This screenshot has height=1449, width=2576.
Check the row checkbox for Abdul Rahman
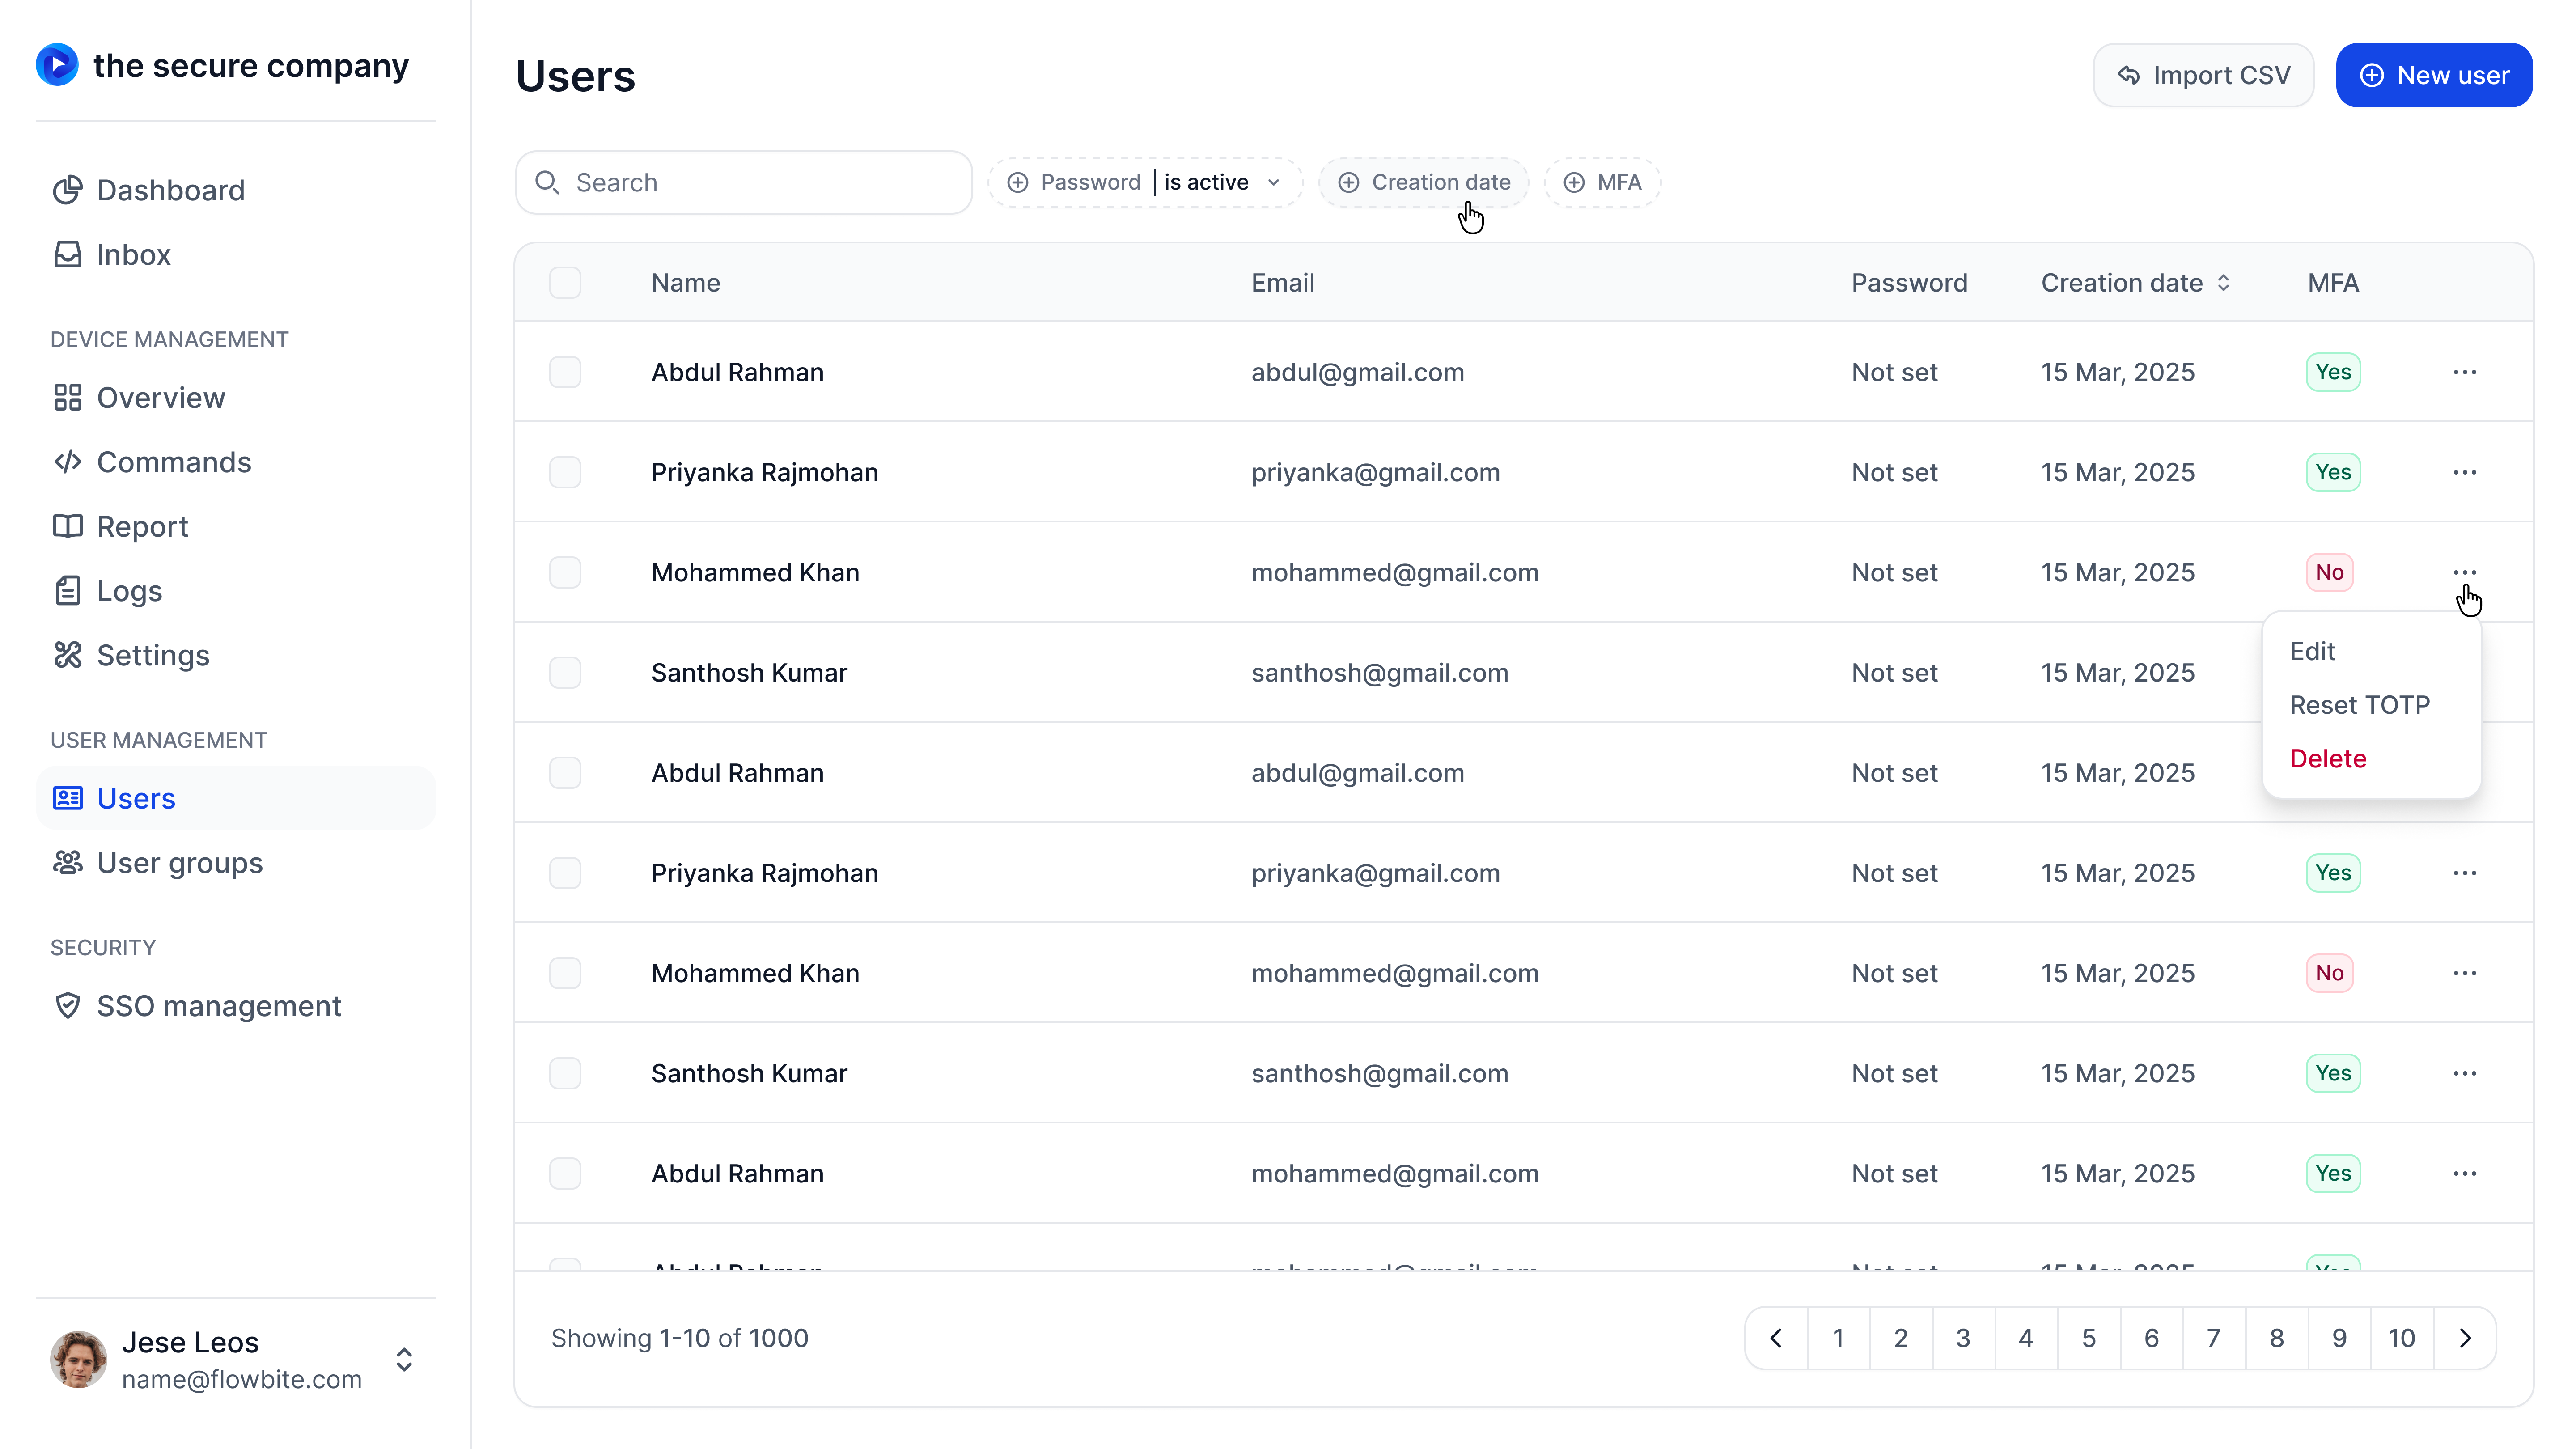[565, 372]
